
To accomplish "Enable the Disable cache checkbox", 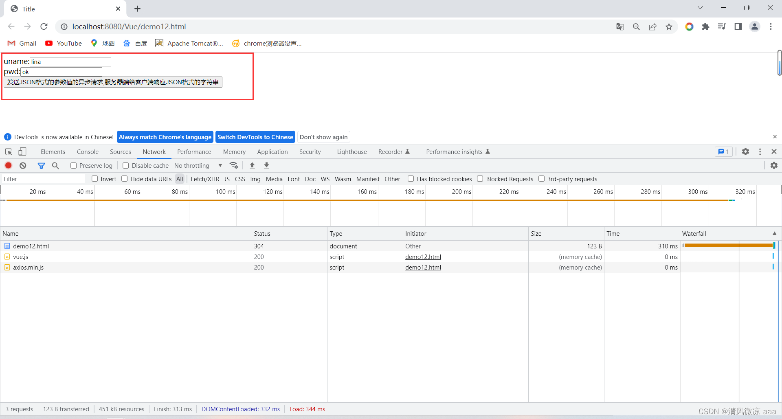I will (126, 165).
